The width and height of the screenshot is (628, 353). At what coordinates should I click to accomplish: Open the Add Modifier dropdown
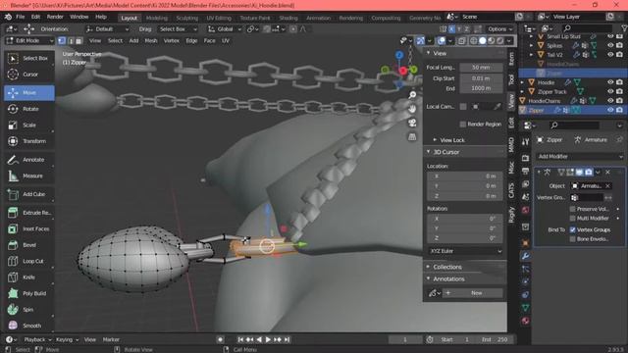pyautogui.click(x=580, y=157)
